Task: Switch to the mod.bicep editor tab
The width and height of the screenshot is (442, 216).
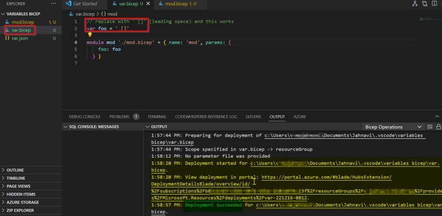Action: click(181, 4)
